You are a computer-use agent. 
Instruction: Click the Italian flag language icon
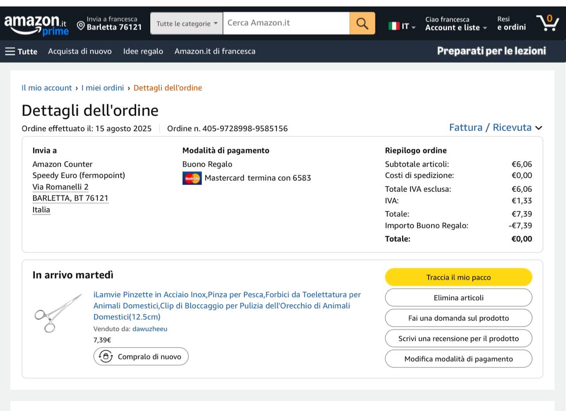tap(394, 26)
